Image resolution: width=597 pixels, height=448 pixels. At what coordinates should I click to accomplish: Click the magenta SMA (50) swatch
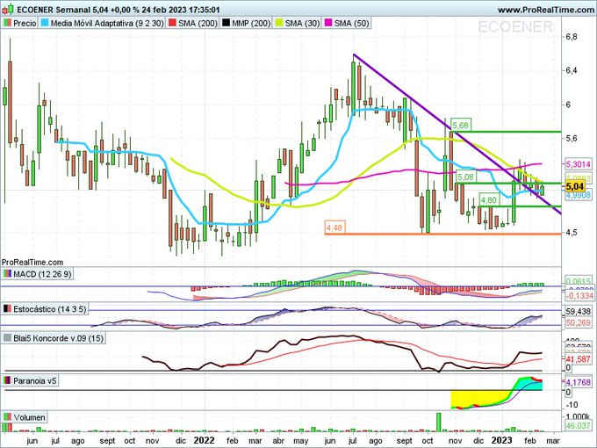(328, 23)
